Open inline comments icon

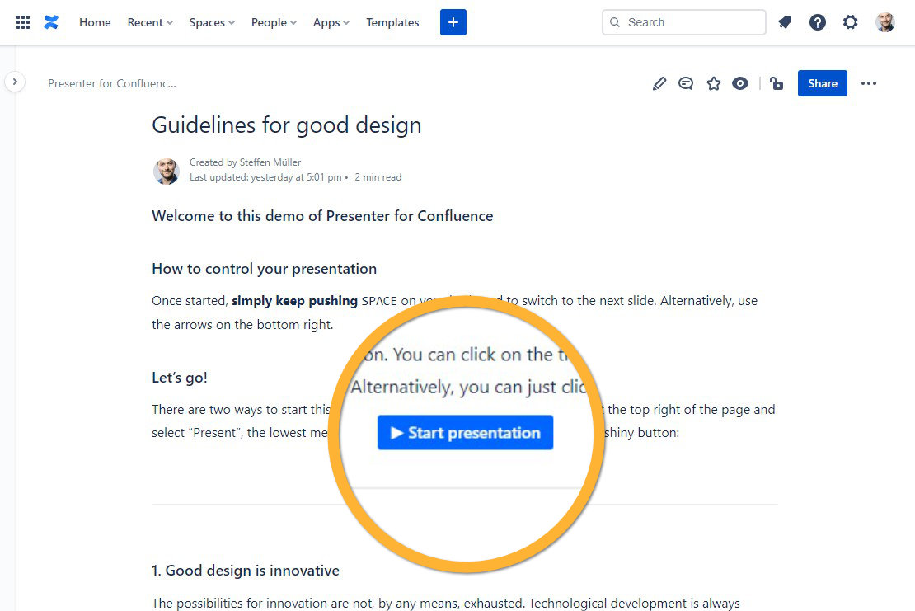pos(686,83)
